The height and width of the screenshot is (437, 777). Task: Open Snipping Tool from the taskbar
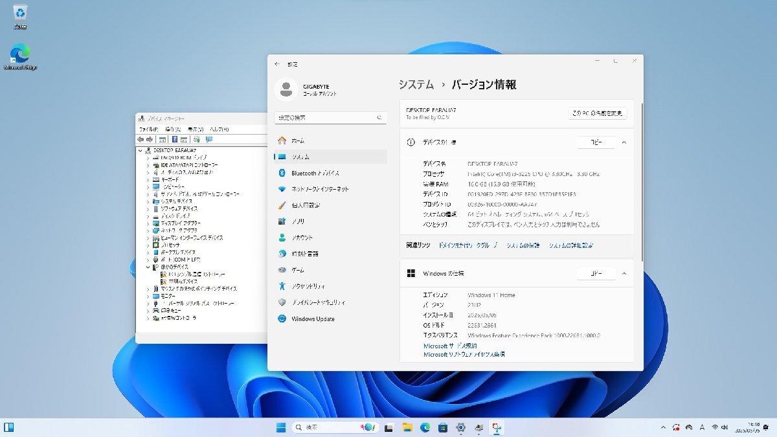point(497,427)
